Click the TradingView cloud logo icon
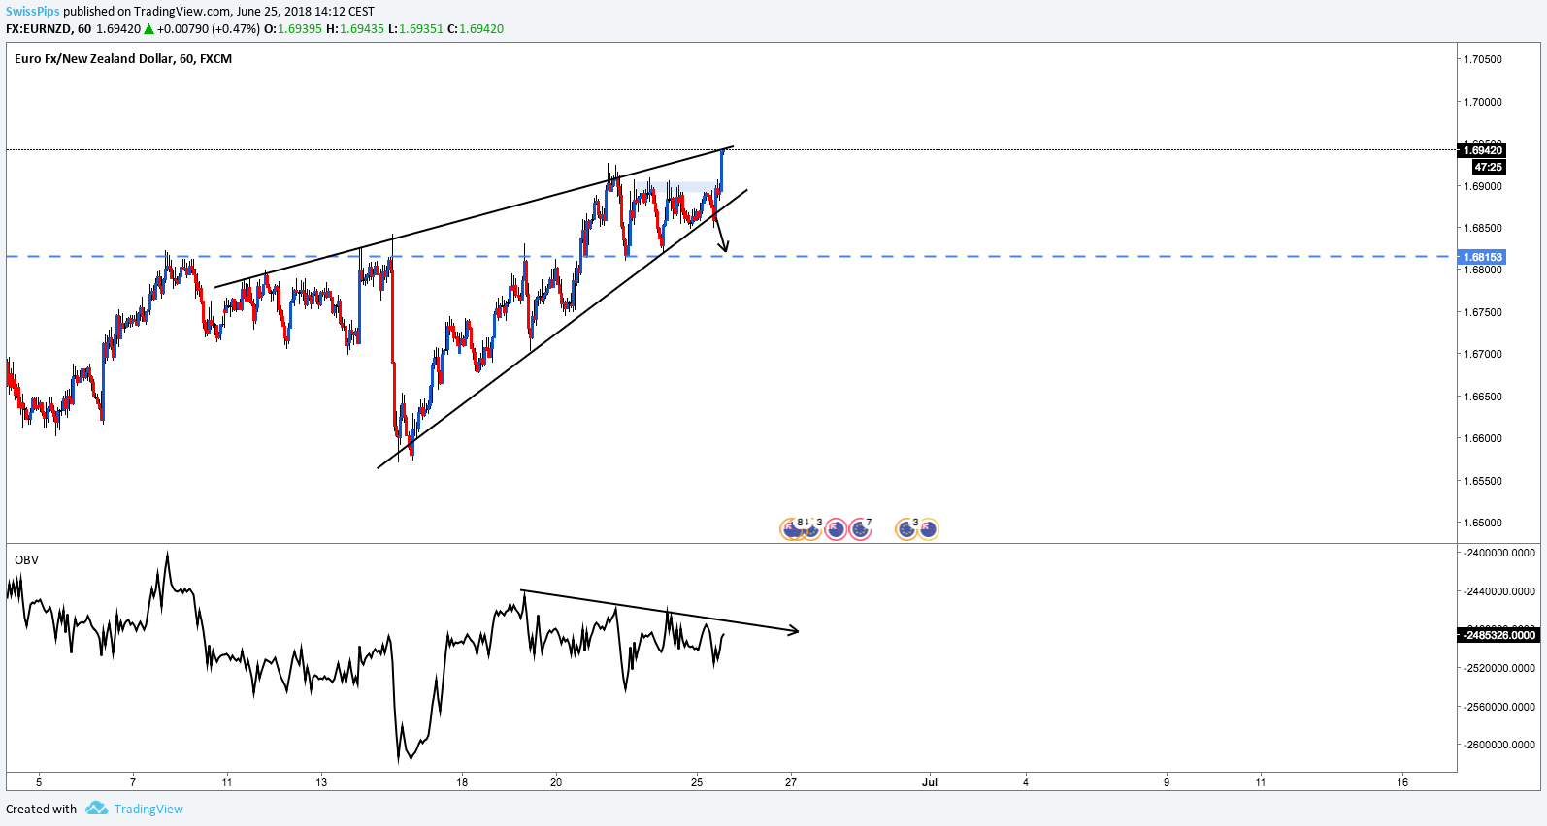Screen dimensions: 1547x826 (x=96, y=808)
